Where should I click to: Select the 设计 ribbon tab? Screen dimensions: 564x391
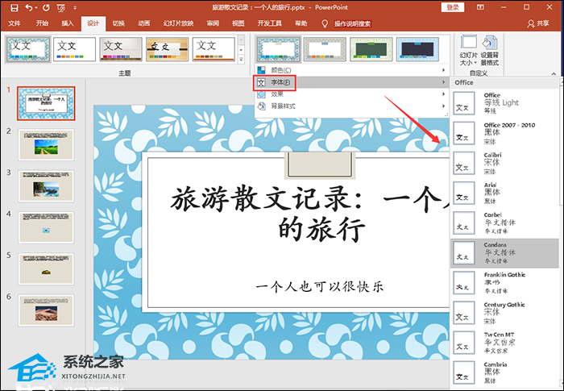[x=93, y=23]
